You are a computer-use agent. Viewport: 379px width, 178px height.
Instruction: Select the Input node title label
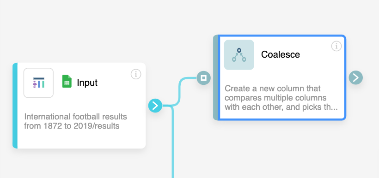pyautogui.click(x=87, y=83)
